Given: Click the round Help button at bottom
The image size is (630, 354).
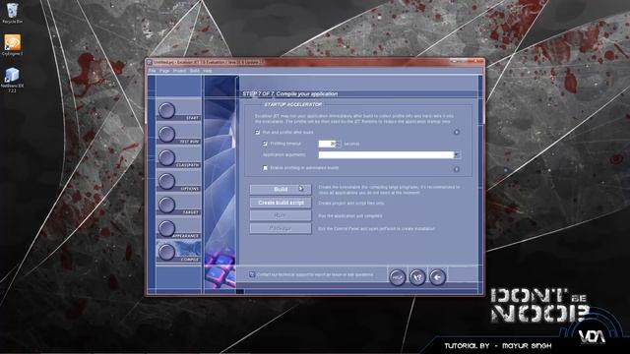Looking at the screenshot, I should [x=398, y=277].
